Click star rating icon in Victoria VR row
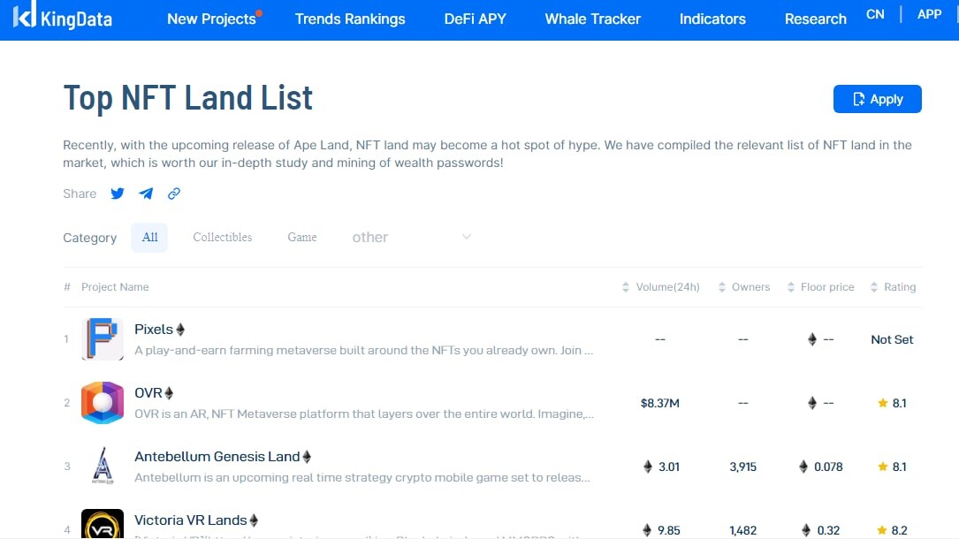The image size is (959, 539). [x=882, y=530]
